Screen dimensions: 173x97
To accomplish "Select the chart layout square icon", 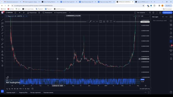I will (135, 13).
